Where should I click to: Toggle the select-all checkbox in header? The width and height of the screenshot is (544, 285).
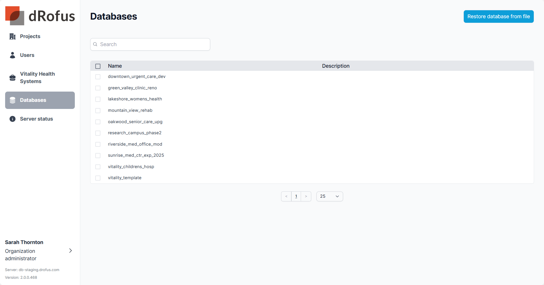(x=98, y=66)
